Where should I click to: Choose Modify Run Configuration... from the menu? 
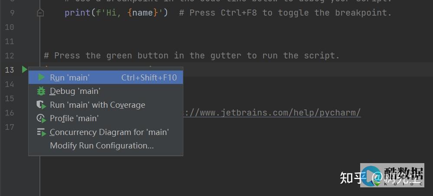point(101,145)
